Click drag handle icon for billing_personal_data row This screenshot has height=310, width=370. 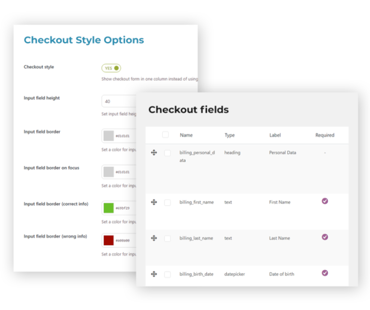point(154,152)
